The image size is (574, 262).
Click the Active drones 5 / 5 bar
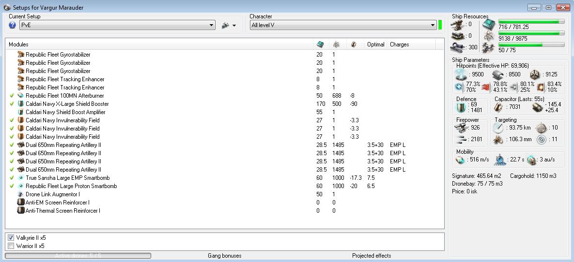pyautogui.click(x=78, y=256)
